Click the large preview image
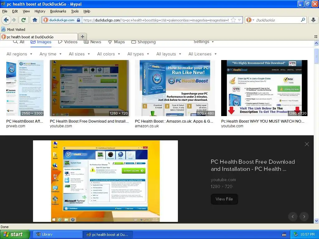Screen dimensions: 319x239 (105, 181)
